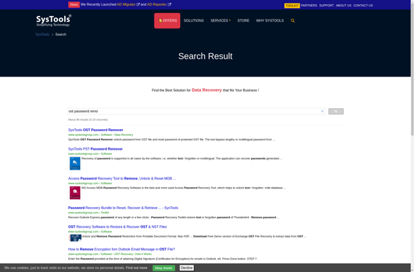This screenshot has height=272, width=414.
Task: Open the OST Recovery Software thumbnail
Action: (75, 237)
